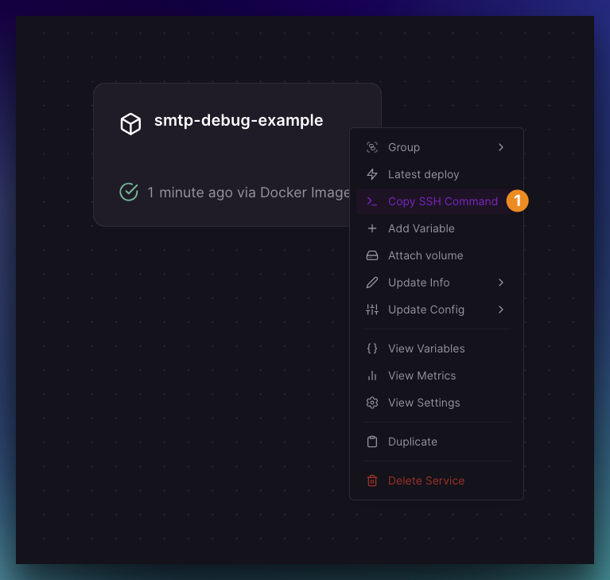Screen dimensions: 610x580
Task: Click the plus icon beside Add Variable
Action: click(x=372, y=228)
